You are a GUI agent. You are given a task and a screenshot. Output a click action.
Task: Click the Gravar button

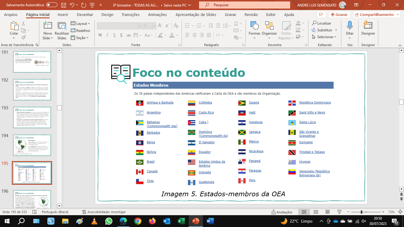point(340,14)
